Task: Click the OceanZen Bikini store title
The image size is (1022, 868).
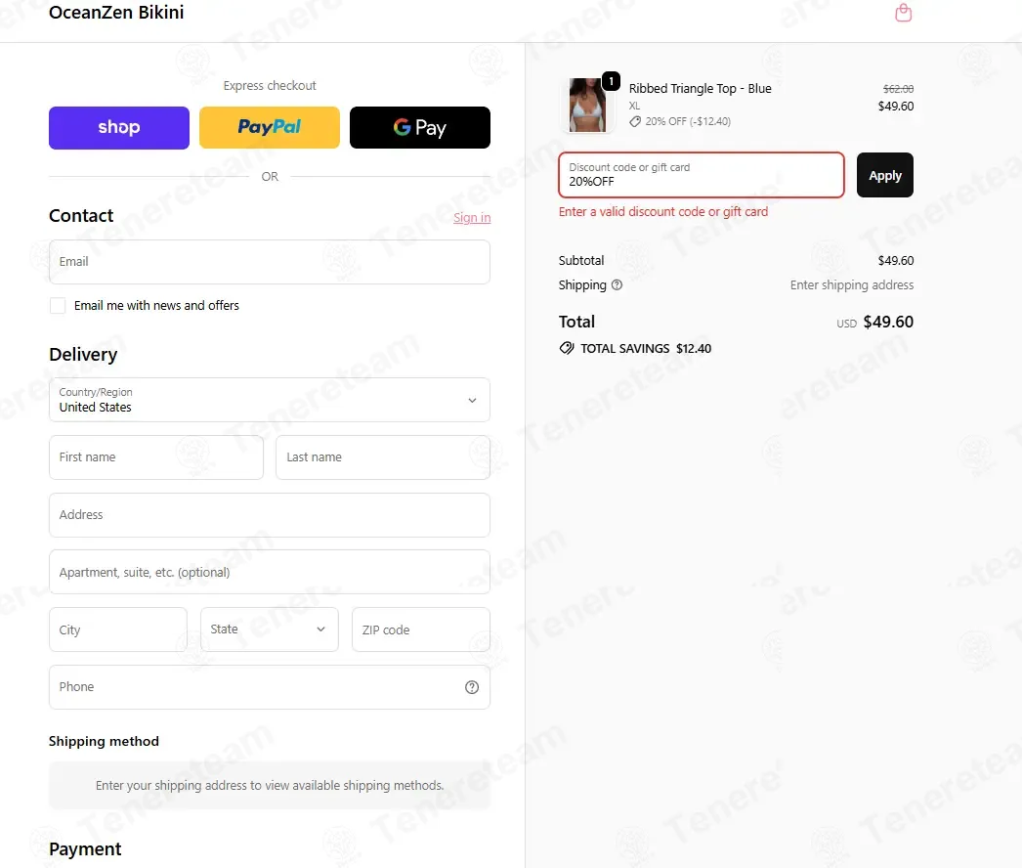Action: point(116,13)
